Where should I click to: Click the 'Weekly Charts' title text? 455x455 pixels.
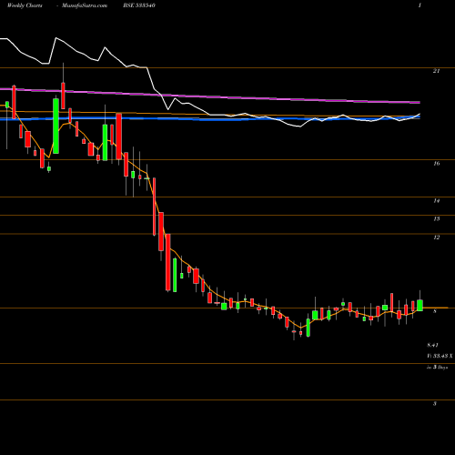(25, 5)
